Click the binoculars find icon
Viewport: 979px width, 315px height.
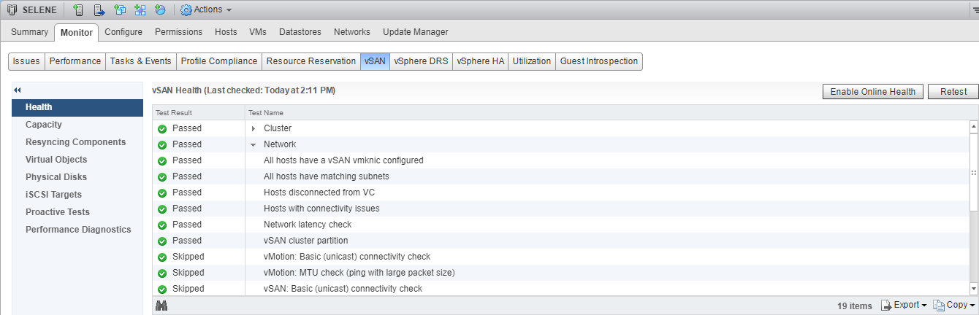[161, 306]
